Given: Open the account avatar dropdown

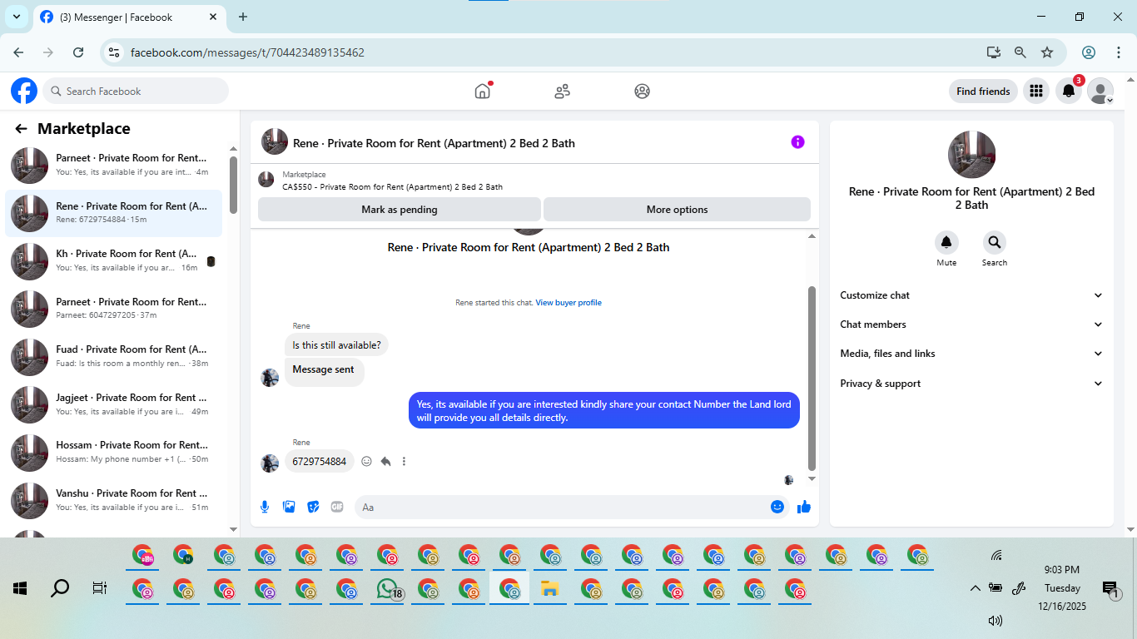Looking at the screenshot, I should pyautogui.click(x=1100, y=92).
